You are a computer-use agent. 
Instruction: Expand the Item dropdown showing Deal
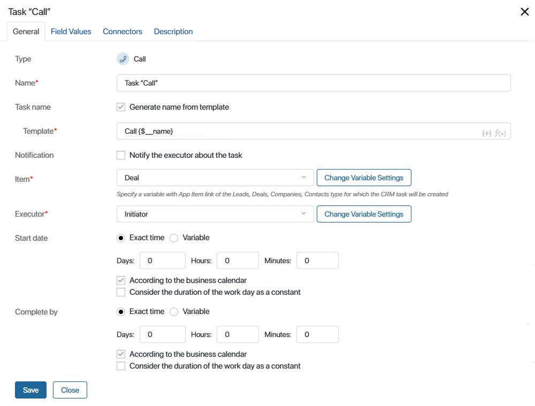pyautogui.click(x=215, y=178)
